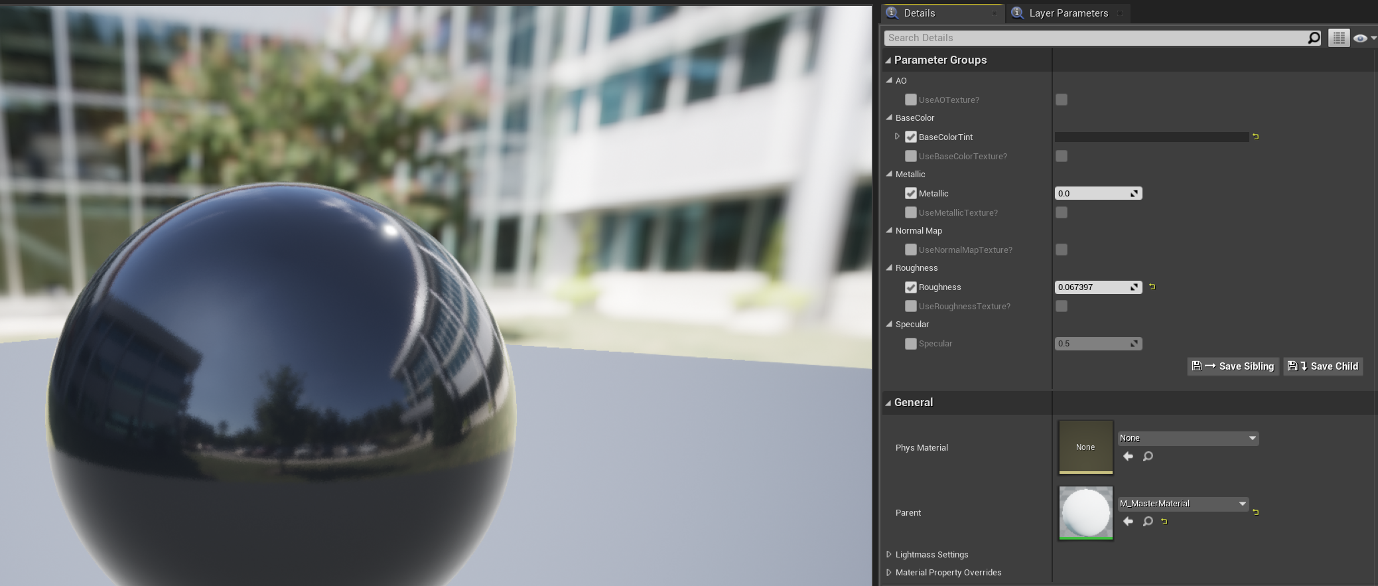
Task: Switch to the Details tab
Action: tap(943, 13)
